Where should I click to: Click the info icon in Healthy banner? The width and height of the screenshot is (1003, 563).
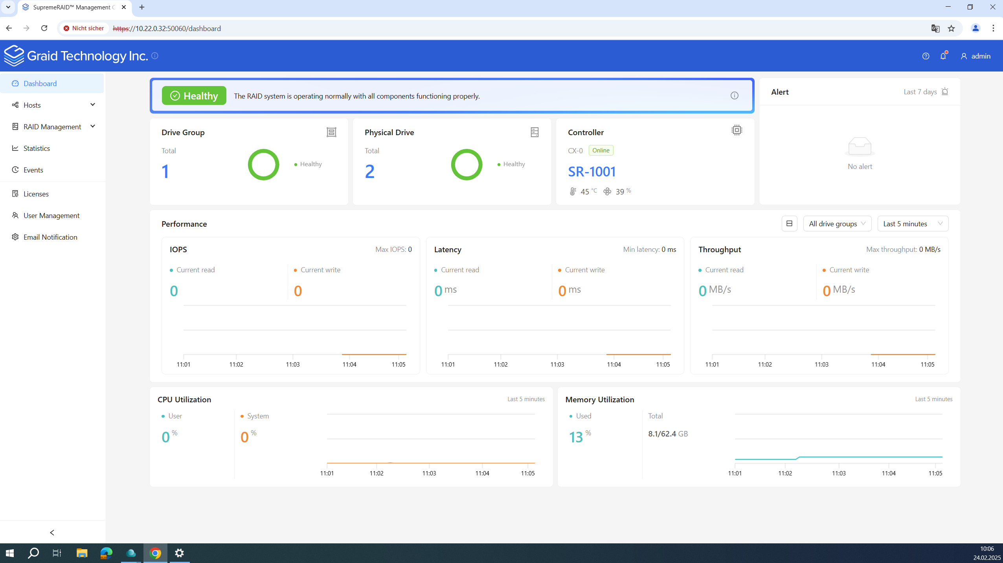click(735, 95)
